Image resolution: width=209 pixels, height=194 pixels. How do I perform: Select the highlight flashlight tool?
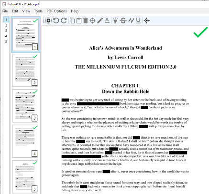click(x=115, y=20)
